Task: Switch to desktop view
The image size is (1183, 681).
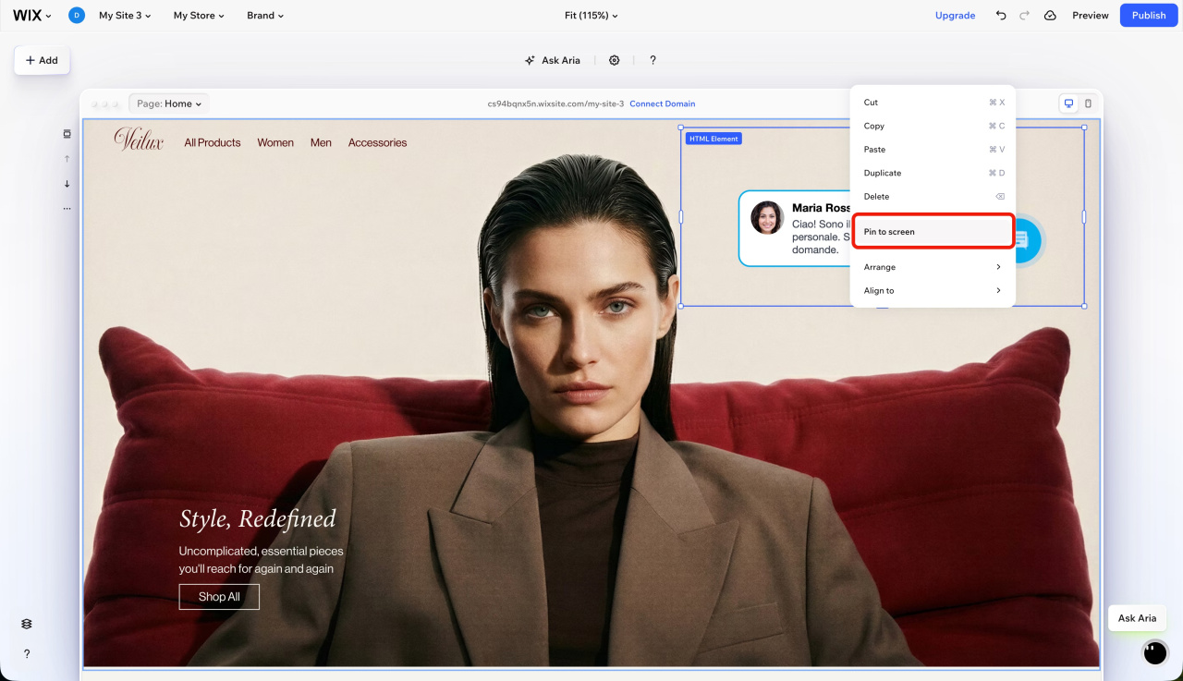Action: 1068,103
